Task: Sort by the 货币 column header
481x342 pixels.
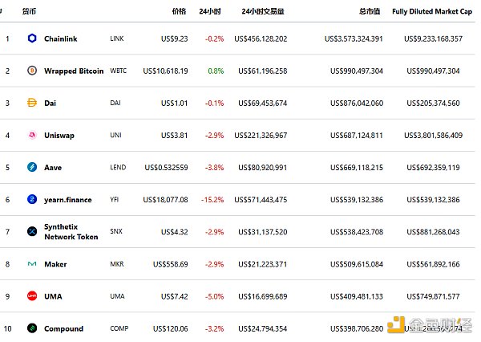Action: [x=27, y=12]
